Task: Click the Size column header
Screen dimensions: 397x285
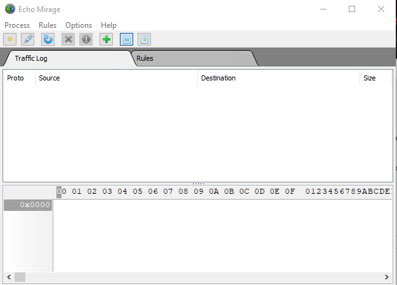Action: tap(375, 78)
